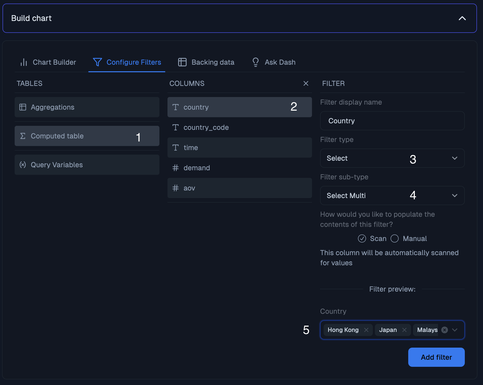Viewport: 483px width, 385px height.
Task: Switch to the Backing data tab
Action: (x=213, y=62)
